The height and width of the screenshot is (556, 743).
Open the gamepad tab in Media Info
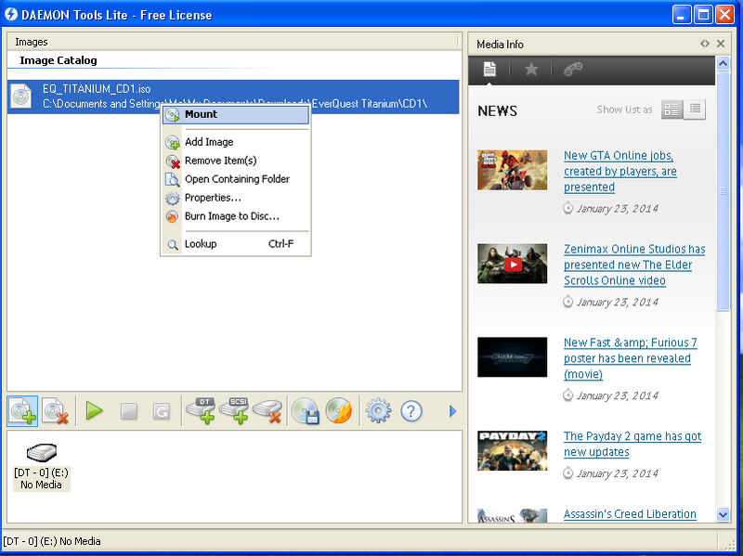tap(571, 70)
